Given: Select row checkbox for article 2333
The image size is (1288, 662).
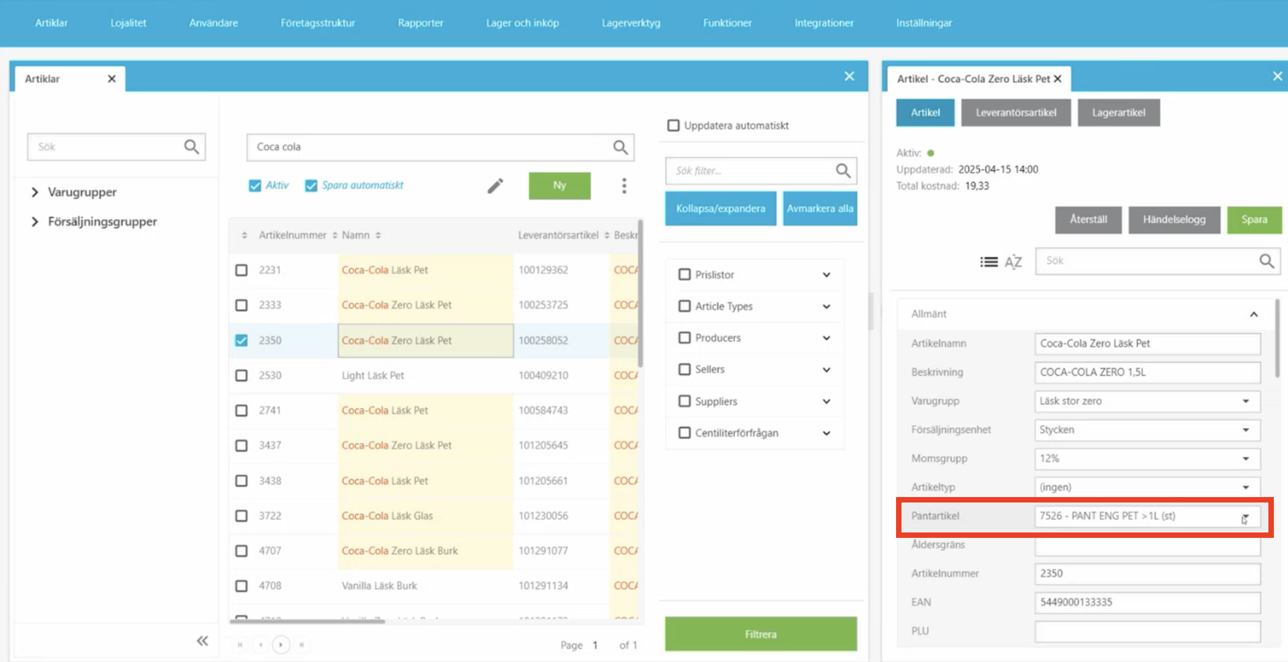Looking at the screenshot, I should tap(241, 305).
